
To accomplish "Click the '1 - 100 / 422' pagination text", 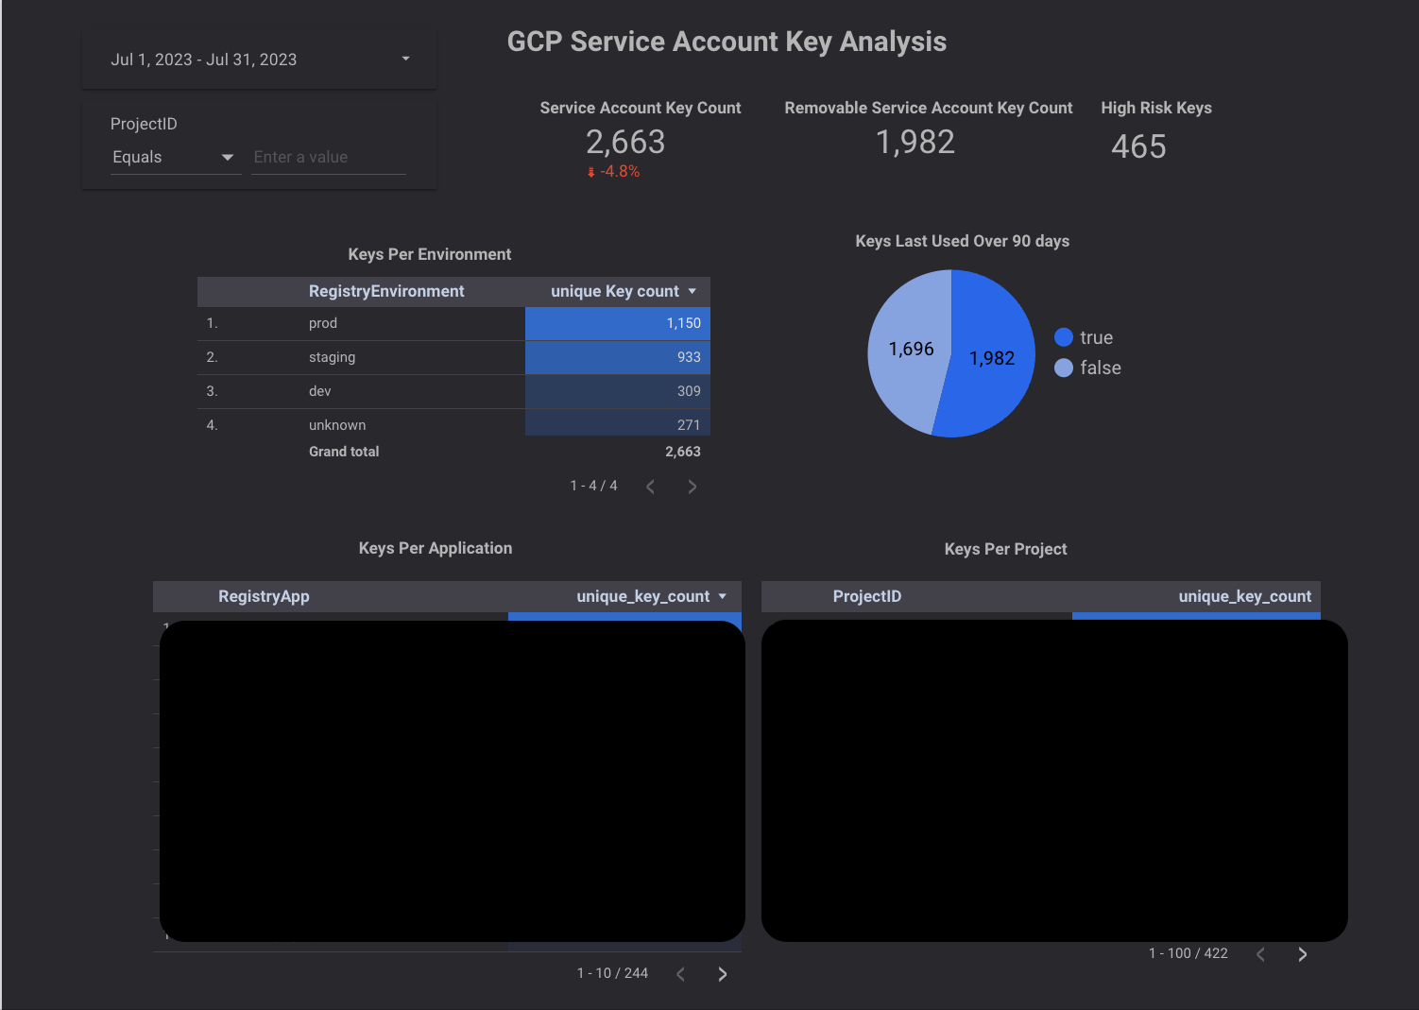I will pyautogui.click(x=1188, y=953).
